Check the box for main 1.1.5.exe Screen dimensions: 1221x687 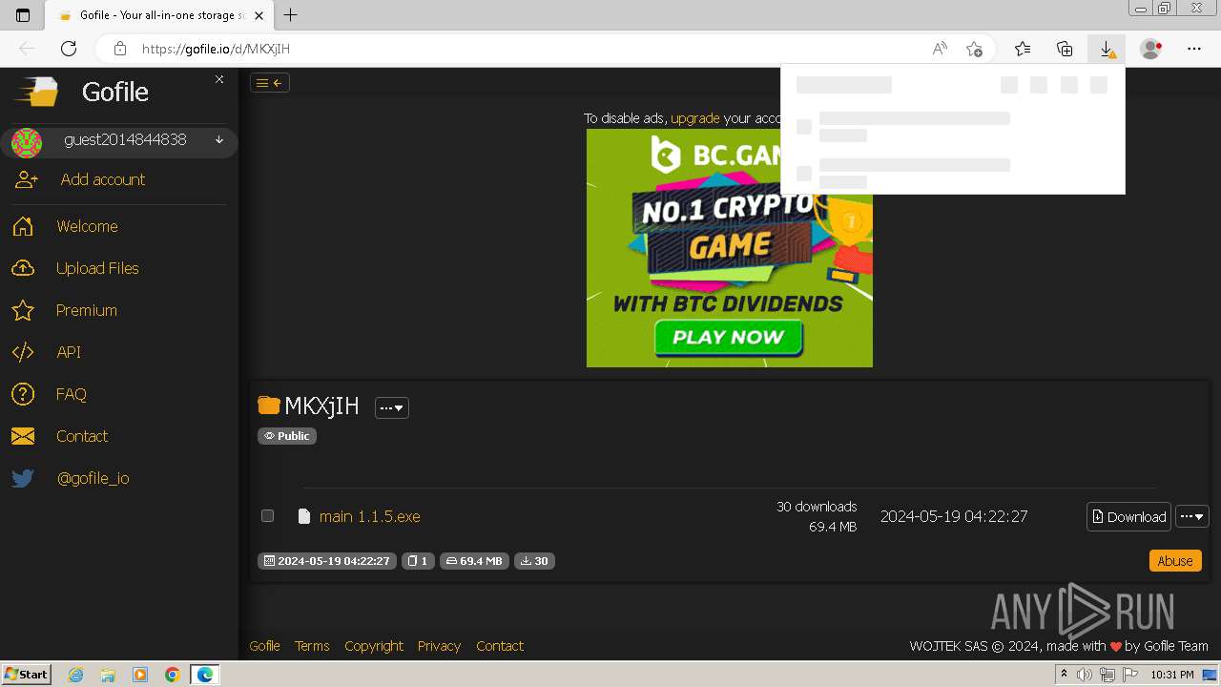[x=267, y=515]
